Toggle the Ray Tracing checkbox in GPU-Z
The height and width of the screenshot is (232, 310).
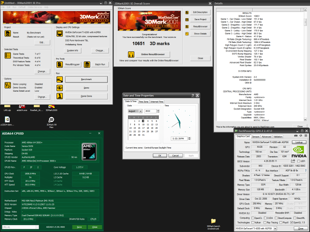click(265, 223)
